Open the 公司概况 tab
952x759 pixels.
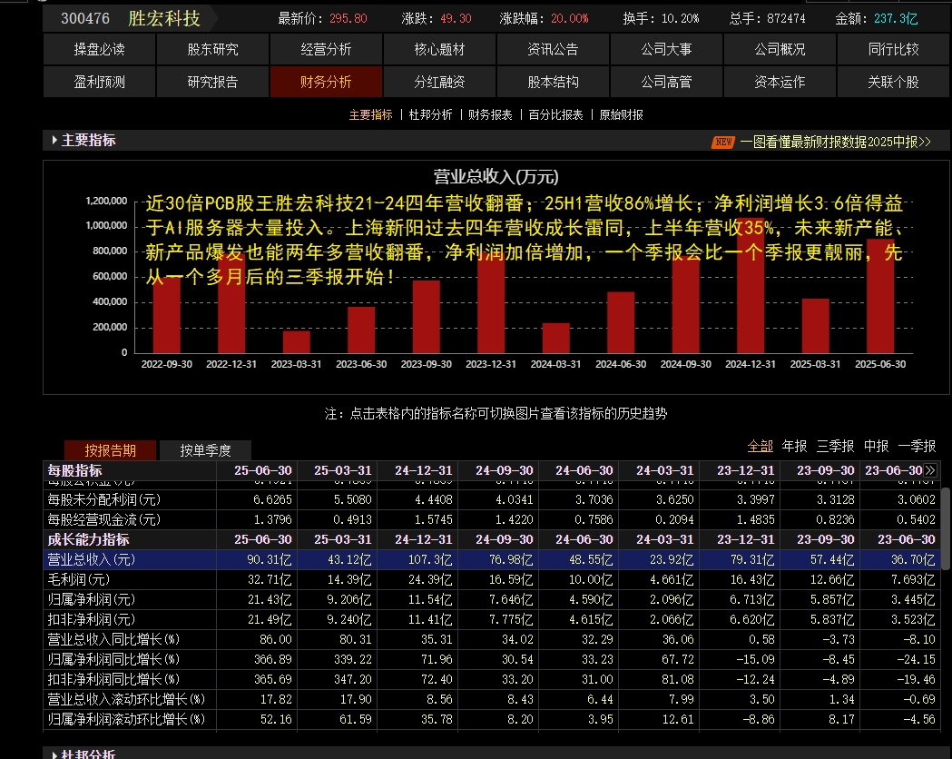tap(780, 50)
